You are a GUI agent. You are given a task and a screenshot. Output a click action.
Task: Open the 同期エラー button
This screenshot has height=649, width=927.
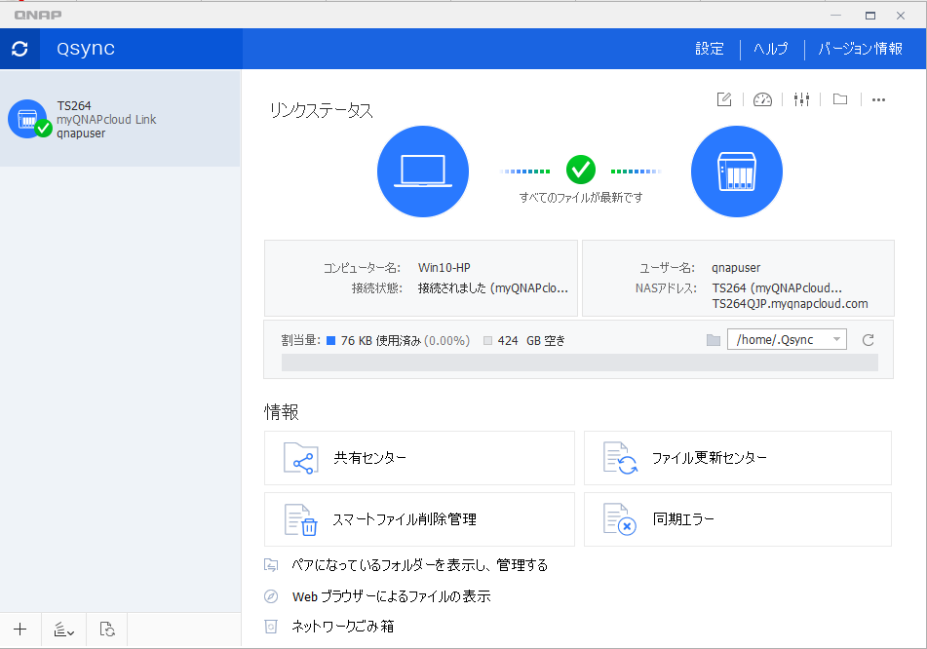pos(737,519)
